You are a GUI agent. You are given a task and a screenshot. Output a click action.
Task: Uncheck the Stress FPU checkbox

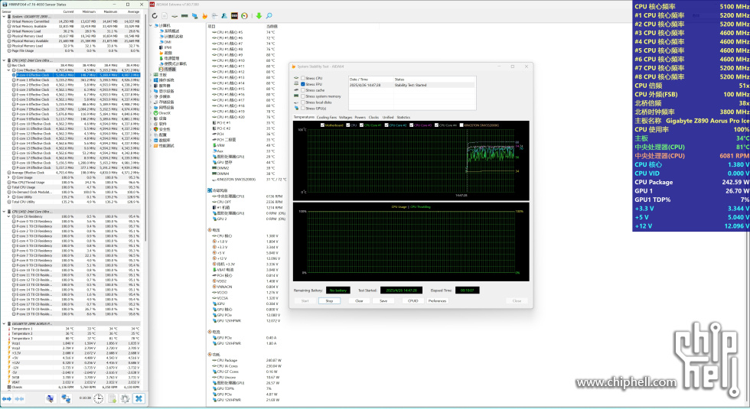(x=303, y=84)
